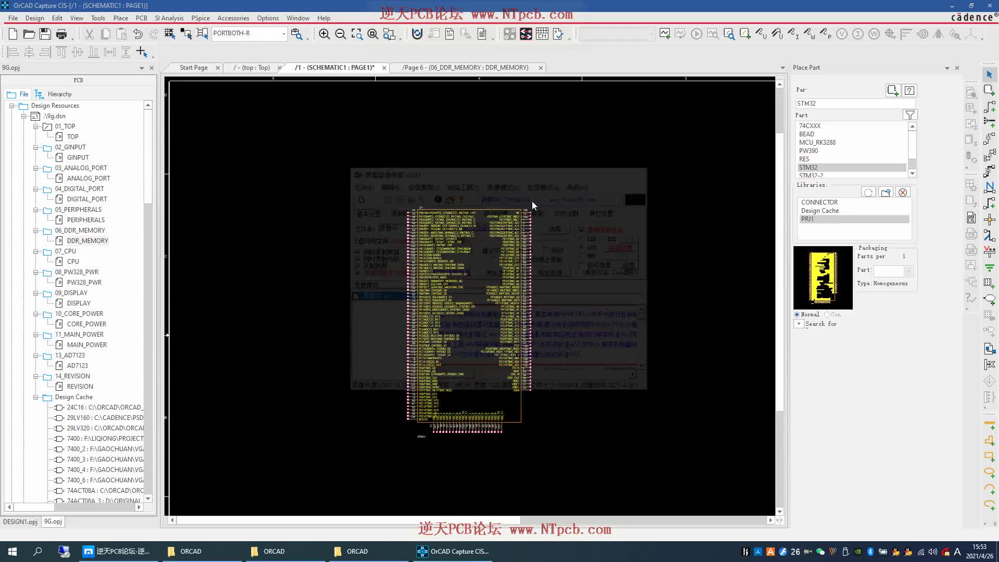
Task: Open the Part packaging dropdown
Action: [x=908, y=271]
